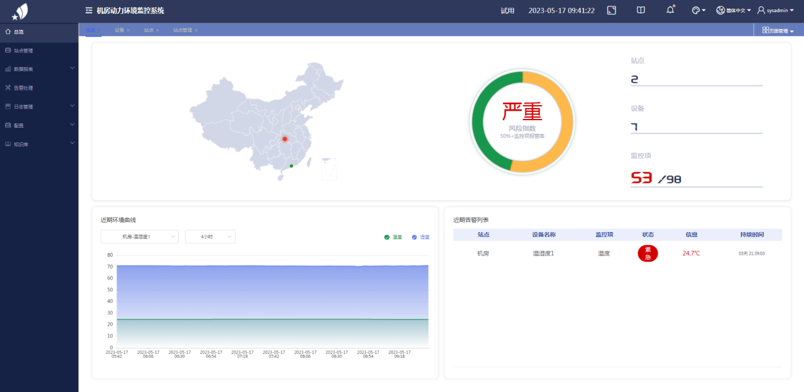804x392 pixels.
Task: Open the sysadmin user menu
Action: tap(775, 11)
